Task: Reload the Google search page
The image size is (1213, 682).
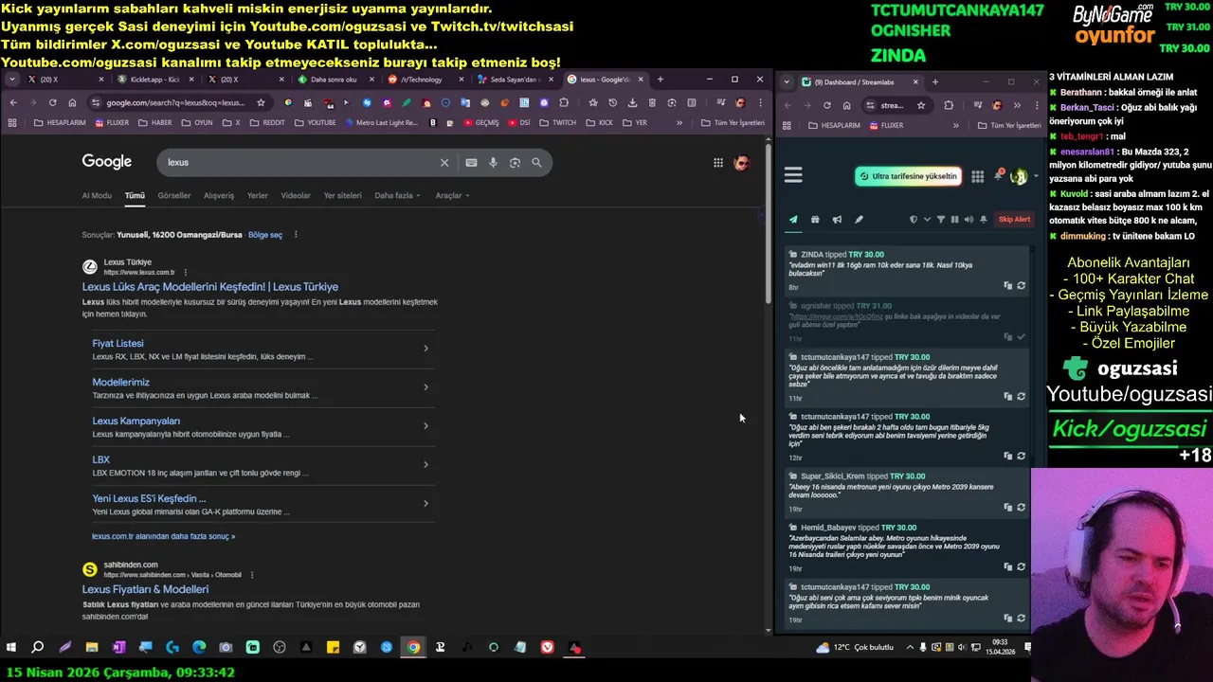Action: [x=52, y=102]
